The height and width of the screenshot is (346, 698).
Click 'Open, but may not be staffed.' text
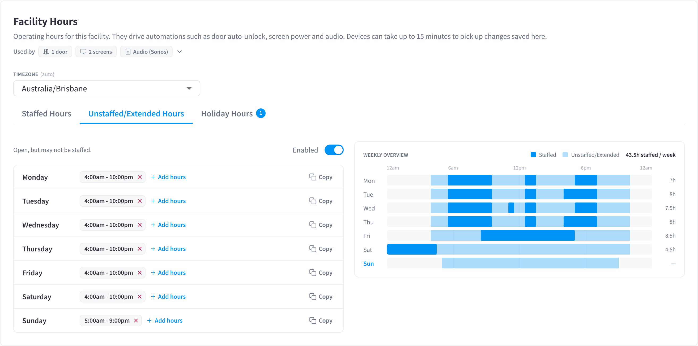click(x=52, y=150)
